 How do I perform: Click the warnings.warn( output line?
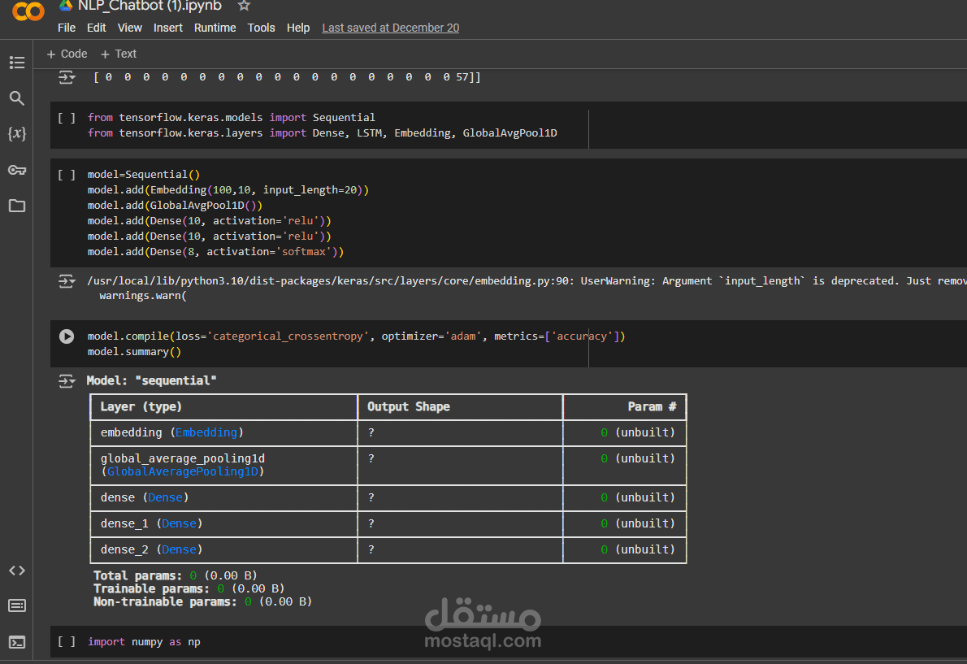[x=142, y=296]
